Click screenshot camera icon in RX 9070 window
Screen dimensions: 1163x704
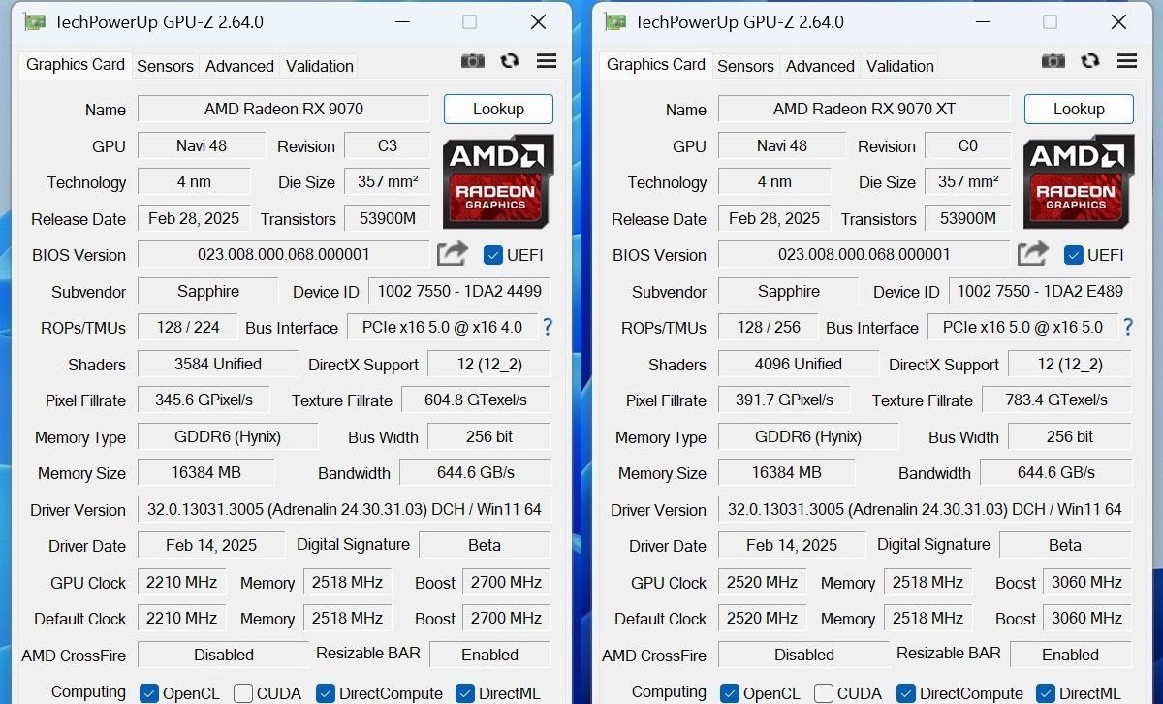coord(472,61)
